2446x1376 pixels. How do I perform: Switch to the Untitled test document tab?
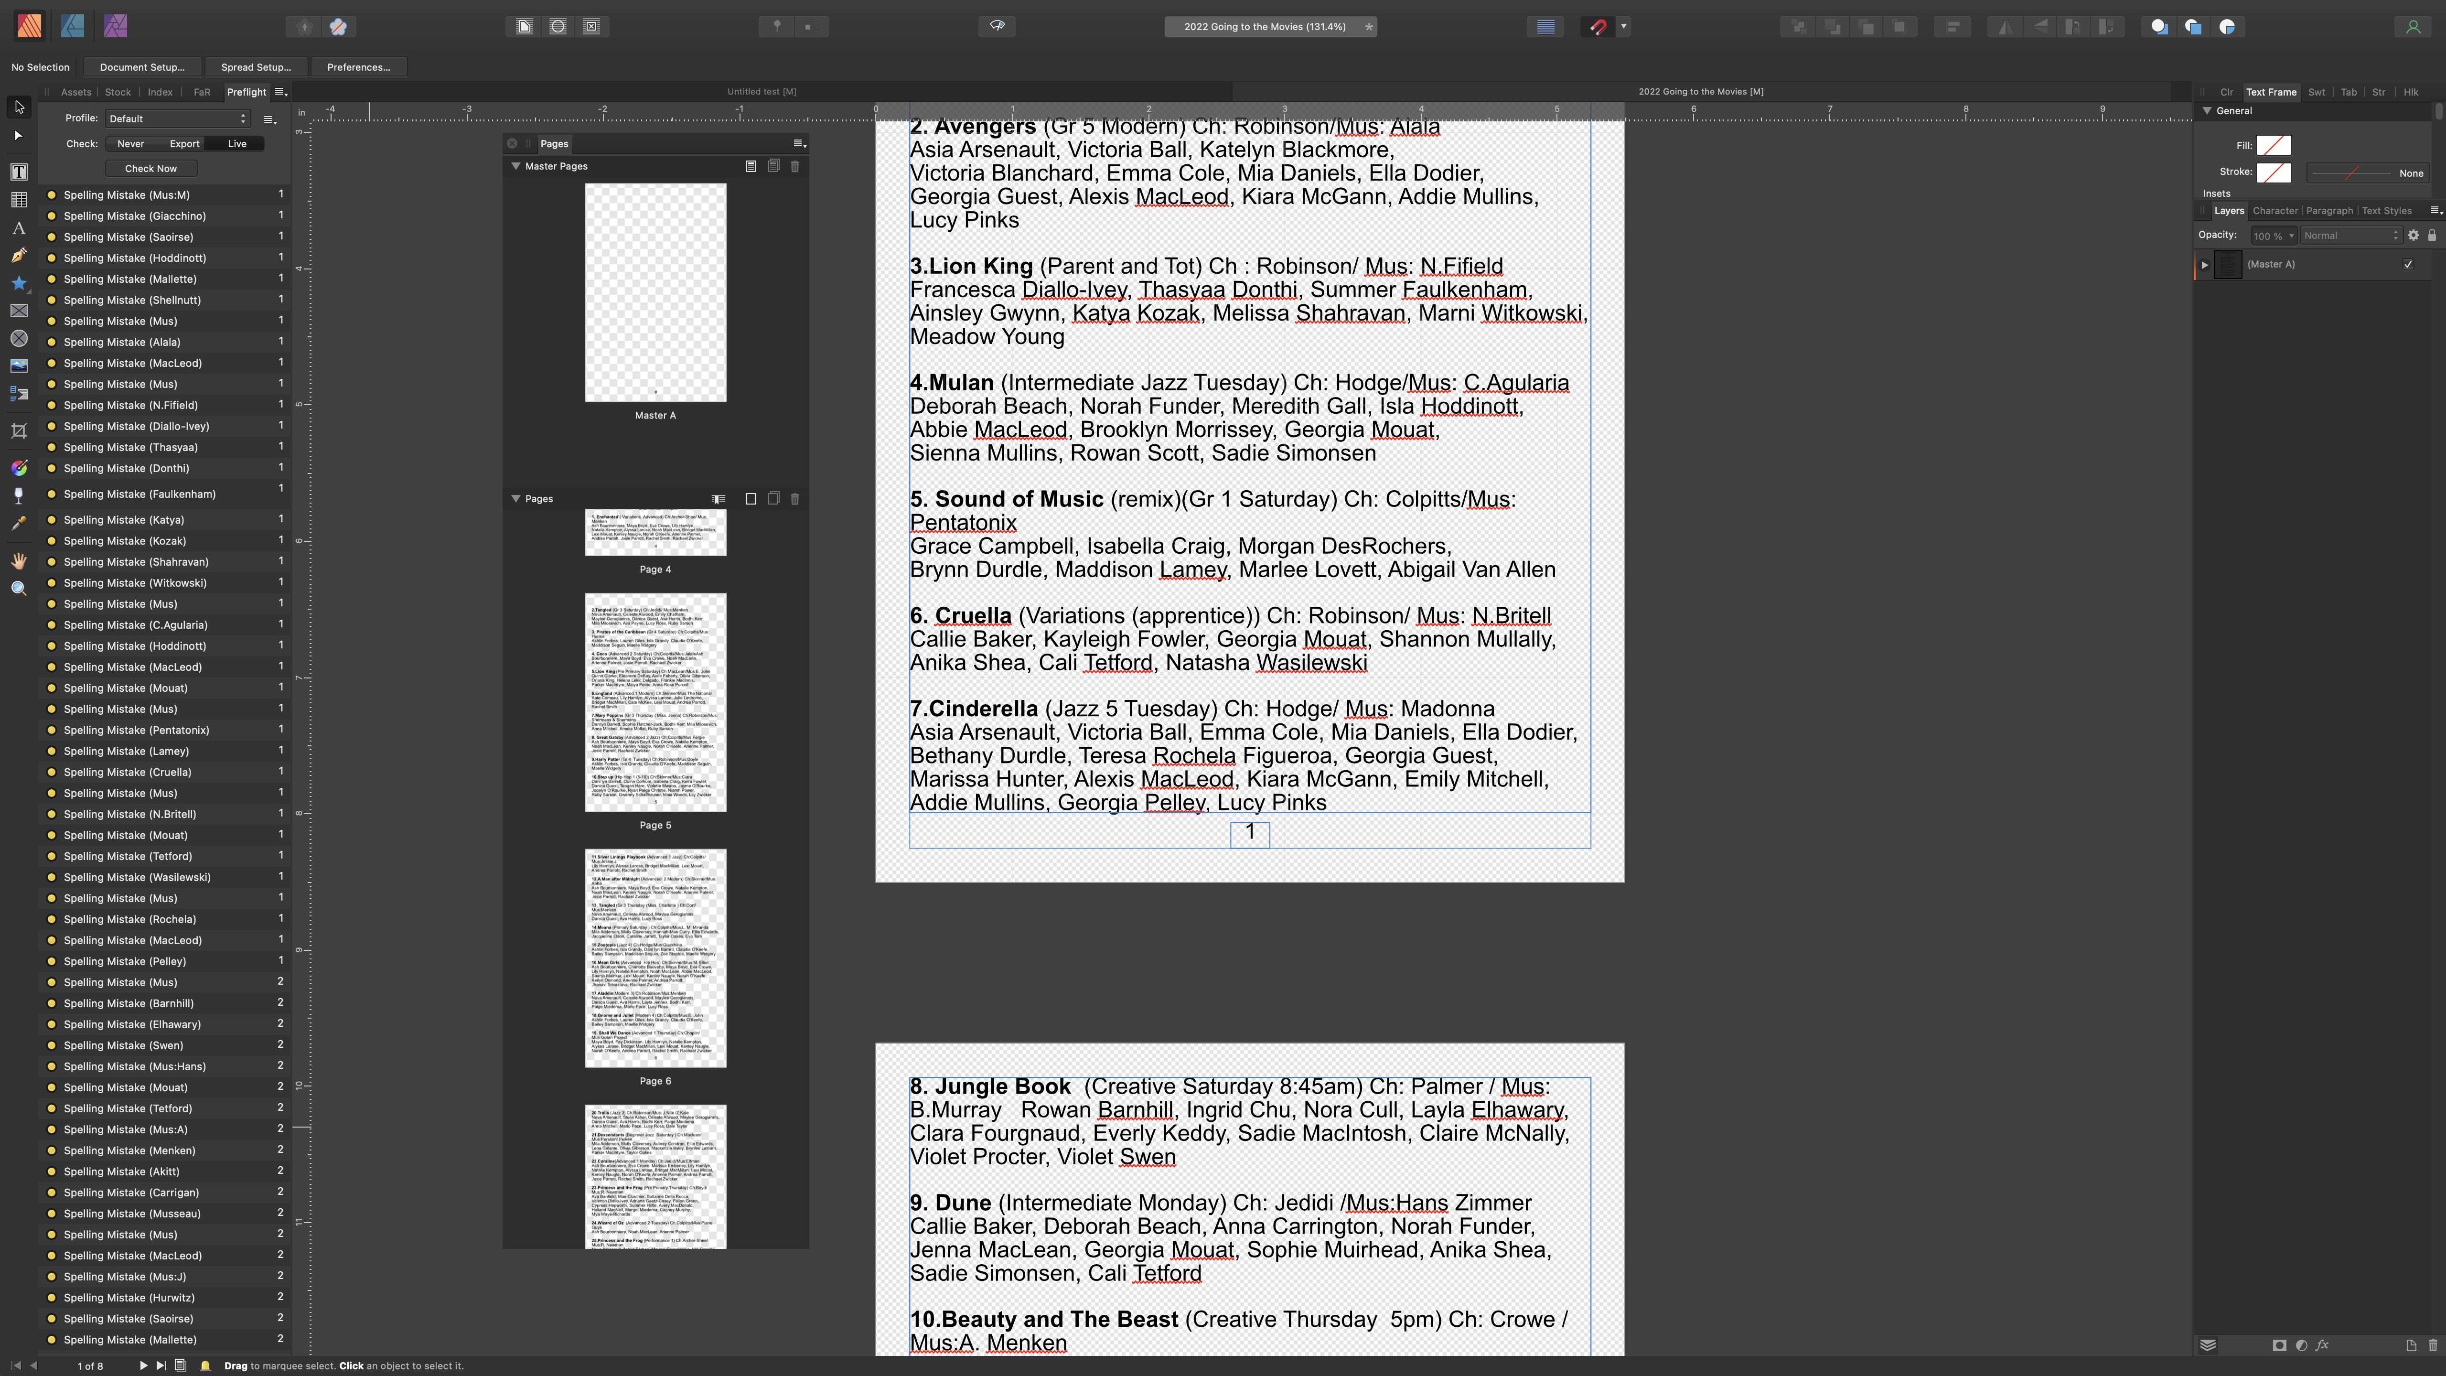[762, 92]
